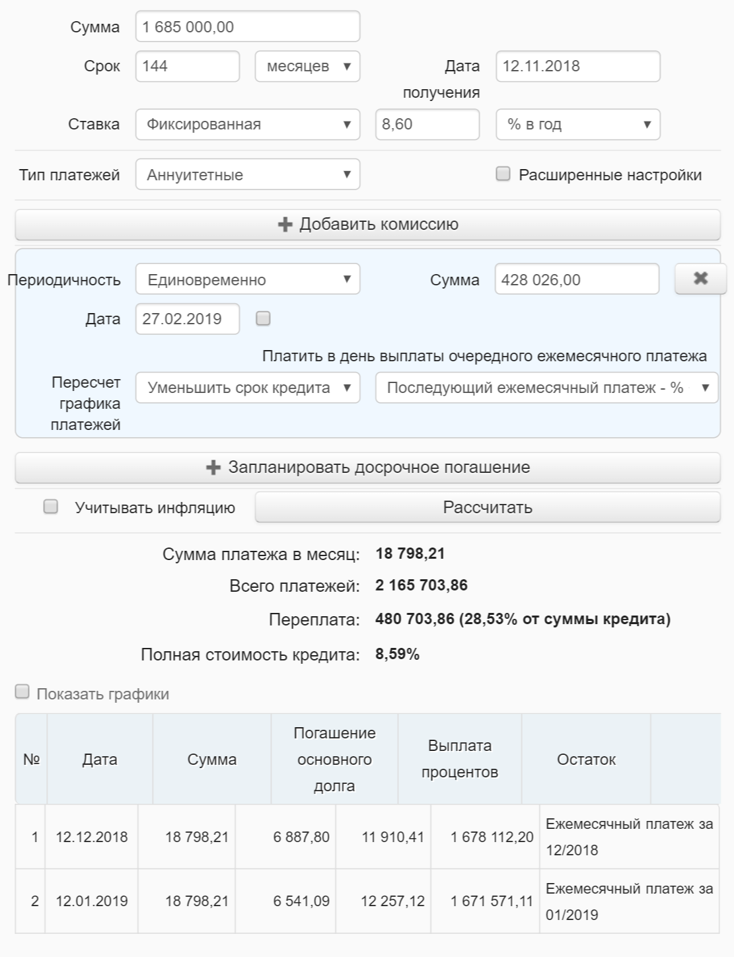Open Уменьшить срок кредита dropdown
This screenshot has width=734, height=957.
point(248,388)
